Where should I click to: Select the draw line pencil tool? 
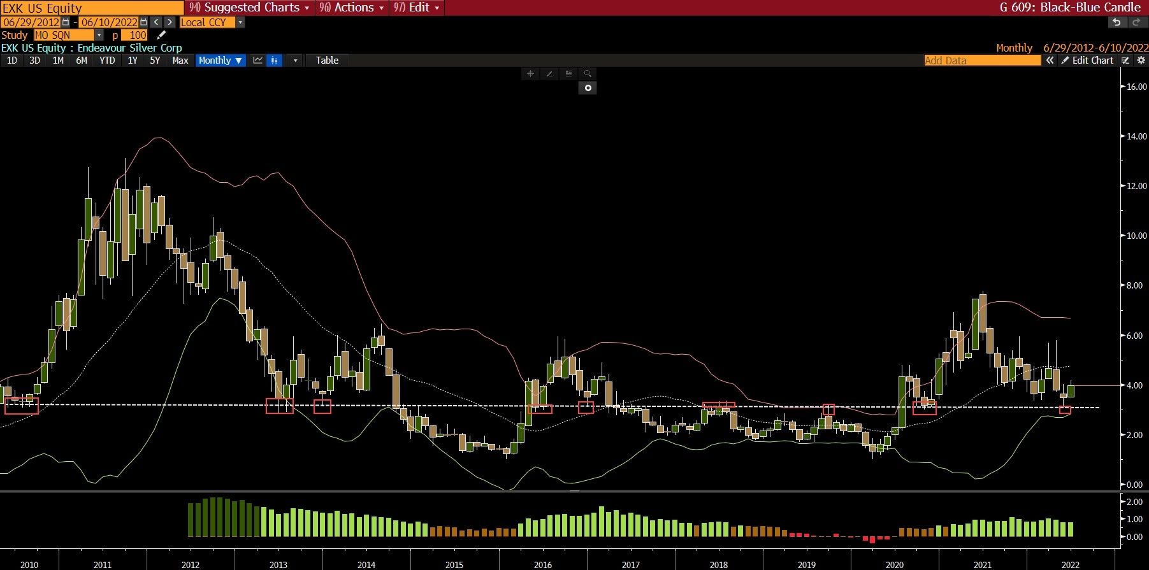[549, 74]
